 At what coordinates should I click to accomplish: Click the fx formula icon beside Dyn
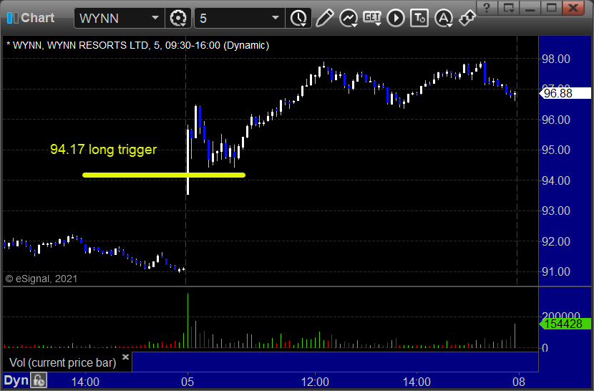[x=39, y=380]
